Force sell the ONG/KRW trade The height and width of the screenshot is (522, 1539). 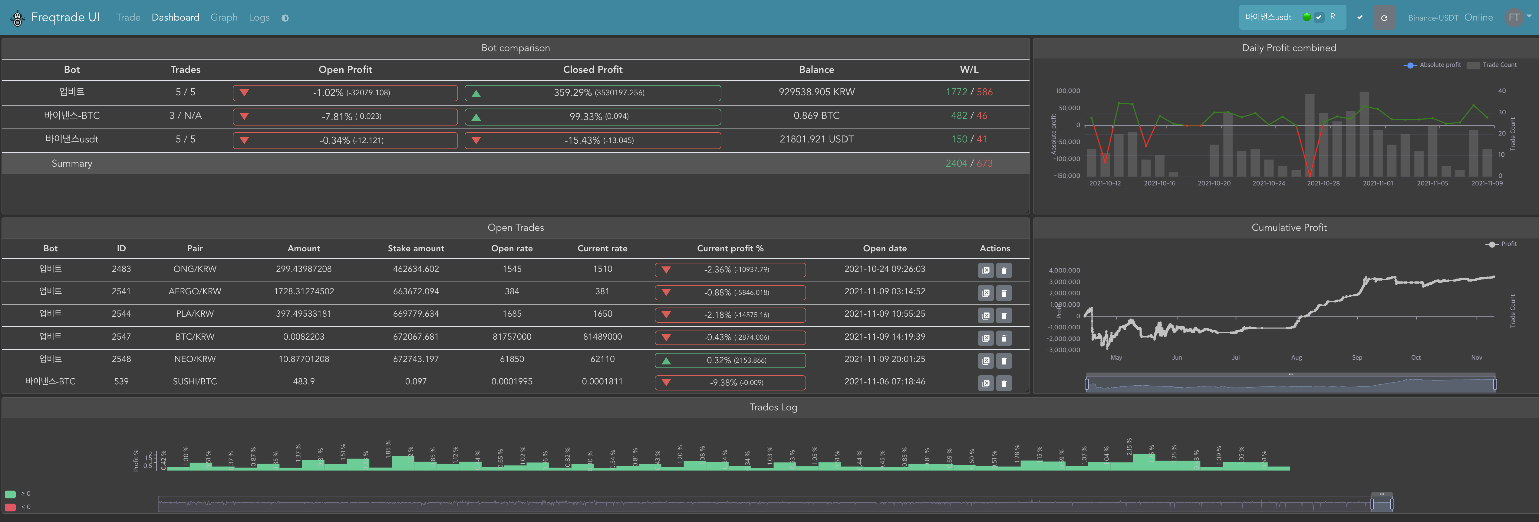985,270
